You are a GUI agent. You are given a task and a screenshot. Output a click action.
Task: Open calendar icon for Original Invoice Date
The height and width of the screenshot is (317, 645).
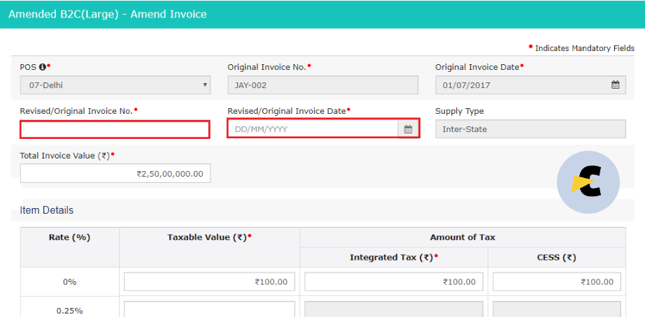point(616,85)
